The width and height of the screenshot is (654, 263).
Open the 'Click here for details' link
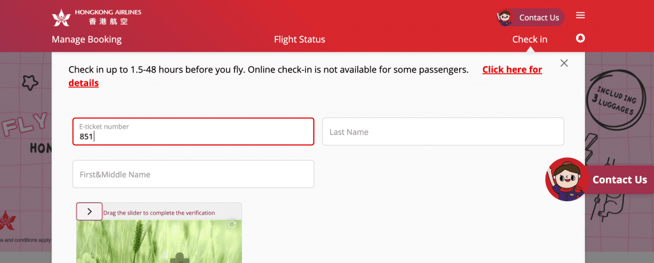click(x=305, y=76)
